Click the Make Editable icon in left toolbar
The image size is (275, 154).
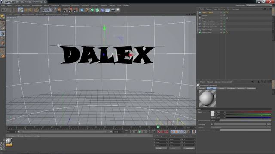click(3, 17)
